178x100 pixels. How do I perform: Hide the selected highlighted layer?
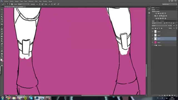[x=152, y=39]
